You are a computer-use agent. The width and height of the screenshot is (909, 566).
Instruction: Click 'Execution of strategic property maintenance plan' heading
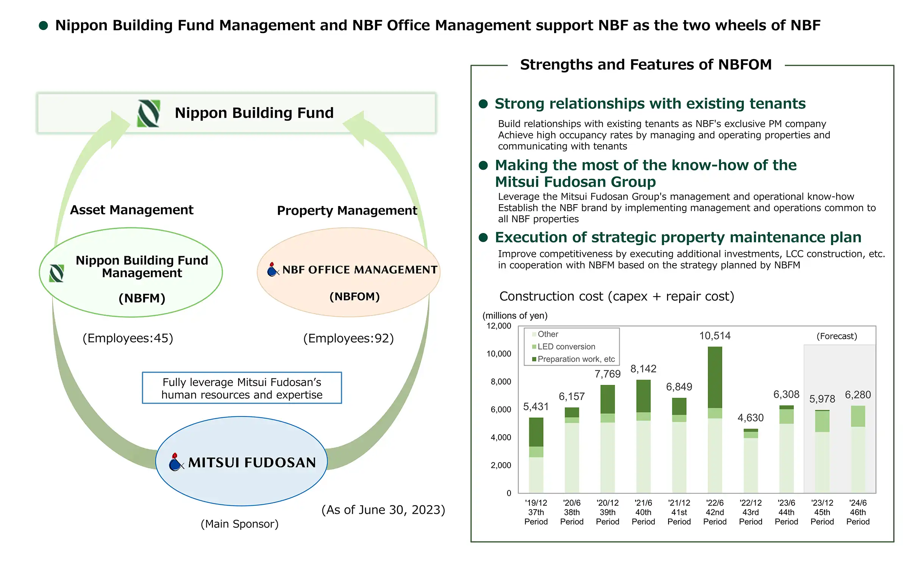(678, 238)
